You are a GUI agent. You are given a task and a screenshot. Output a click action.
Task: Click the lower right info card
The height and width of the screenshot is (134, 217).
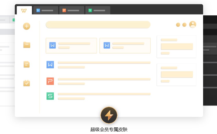176,75
